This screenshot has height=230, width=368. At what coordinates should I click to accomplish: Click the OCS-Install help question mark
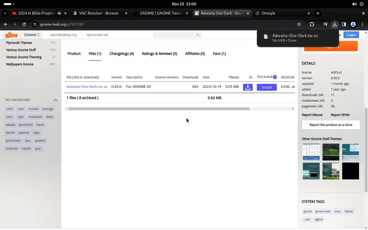275,77
